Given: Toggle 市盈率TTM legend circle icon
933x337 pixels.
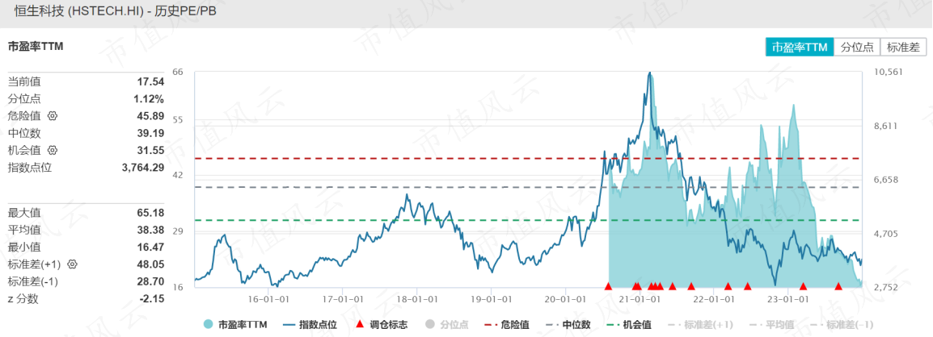Looking at the screenshot, I should click(x=209, y=325).
